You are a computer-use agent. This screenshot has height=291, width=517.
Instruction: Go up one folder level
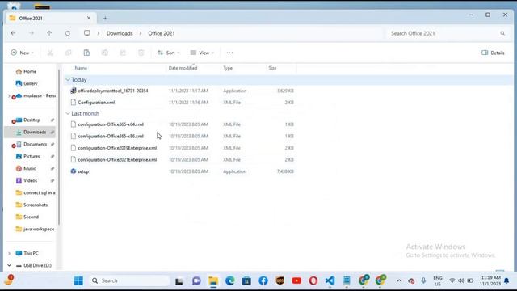[49, 33]
